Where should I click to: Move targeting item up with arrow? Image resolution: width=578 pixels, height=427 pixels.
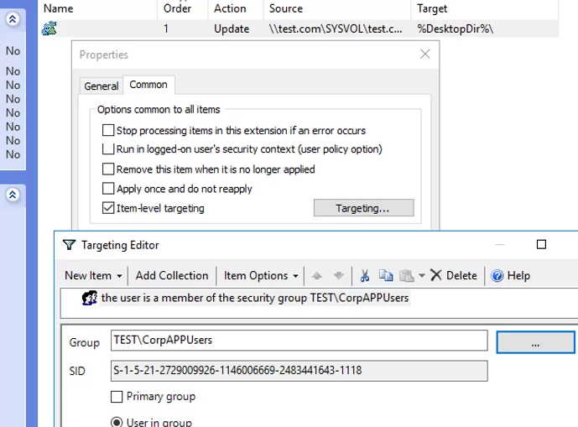[x=316, y=276]
